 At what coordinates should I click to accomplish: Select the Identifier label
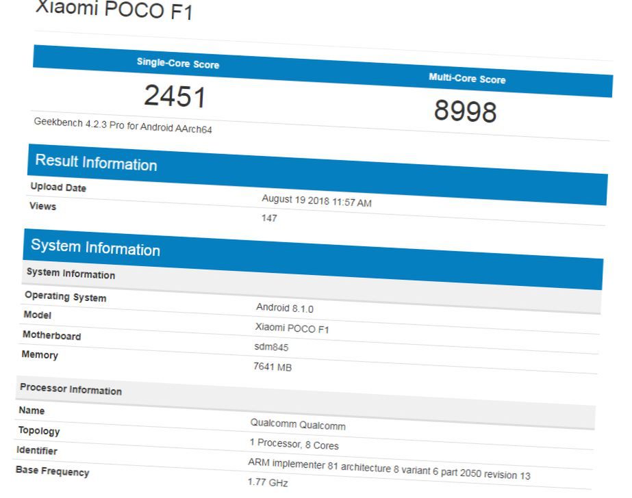point(37,450)
